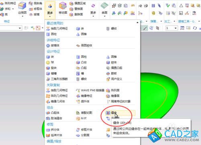Select 补片 (Patch) in 组合
Screen dimensions: 201x145
click(82, 118)
